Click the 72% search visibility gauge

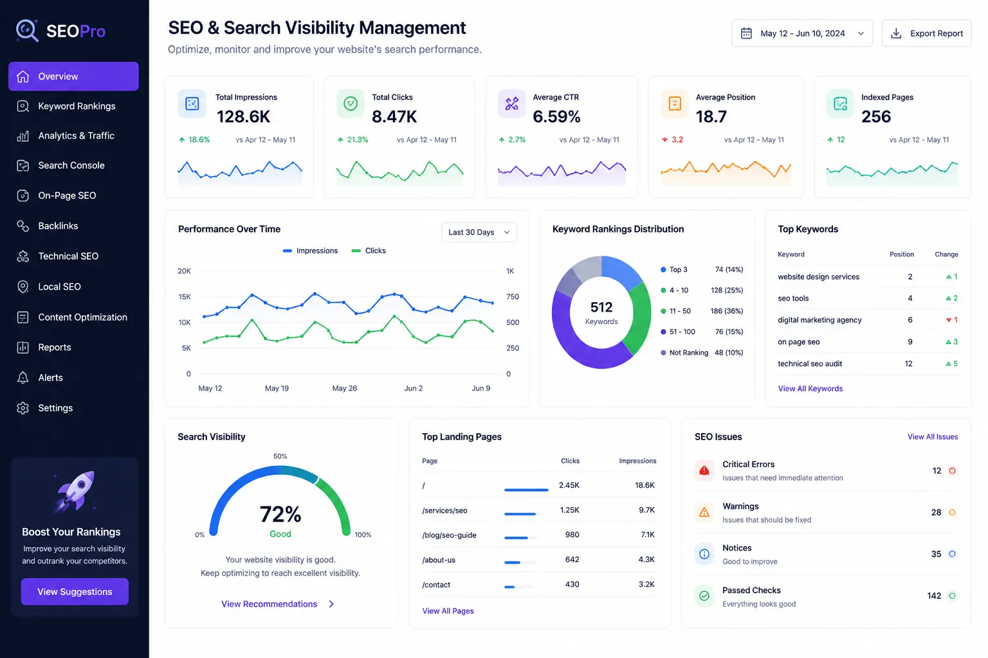tap(280, 501)
